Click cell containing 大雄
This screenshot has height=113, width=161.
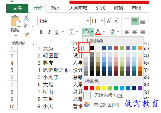click(48, 85)
